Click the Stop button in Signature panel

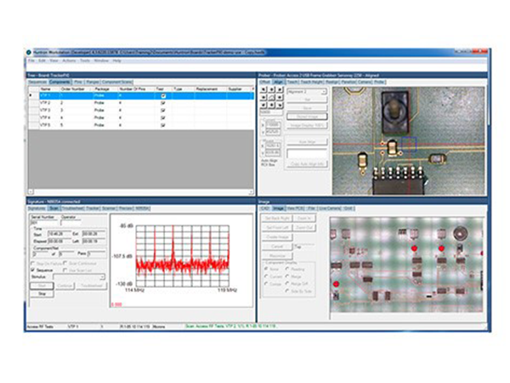pyautogui.click(x=42, y=292)
